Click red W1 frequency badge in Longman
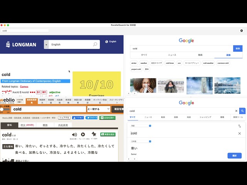 (44, 92)
